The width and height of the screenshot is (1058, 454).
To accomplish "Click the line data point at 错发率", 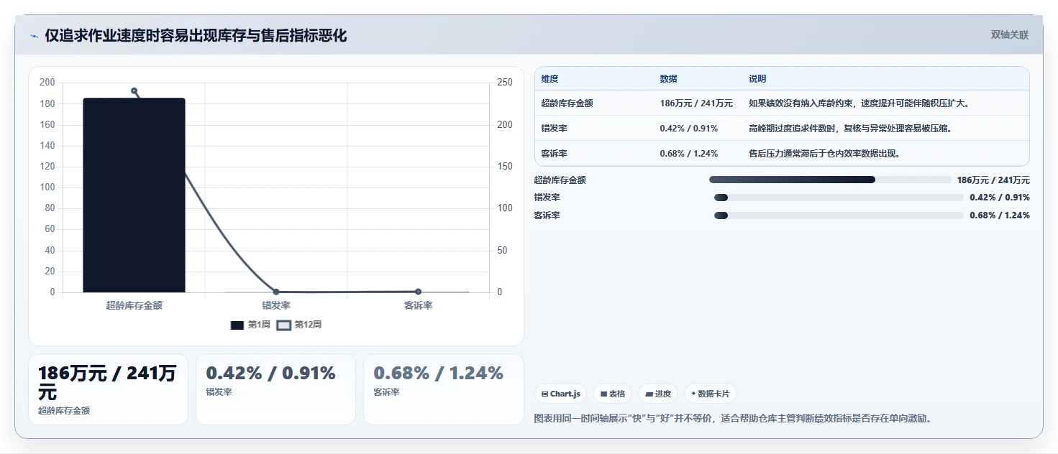I will (276, 292).
